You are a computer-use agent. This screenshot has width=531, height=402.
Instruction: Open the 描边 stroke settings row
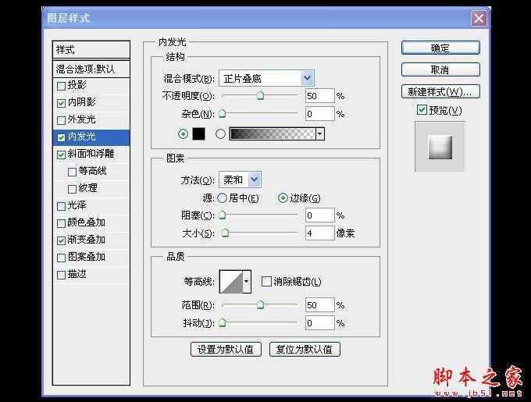click(91, 275)
